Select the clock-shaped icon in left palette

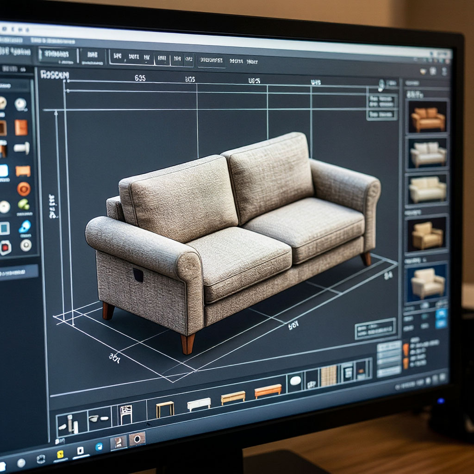point(20,104)
